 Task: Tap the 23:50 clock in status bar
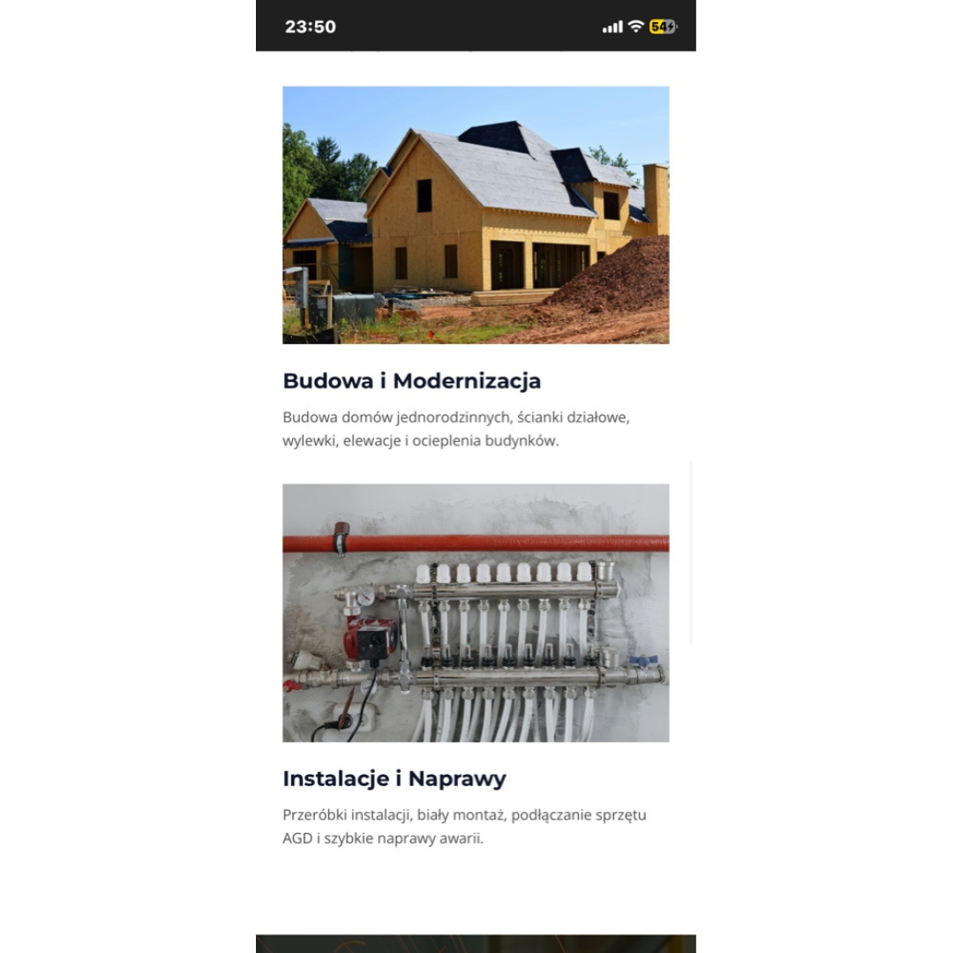click(x=310, y=26)
